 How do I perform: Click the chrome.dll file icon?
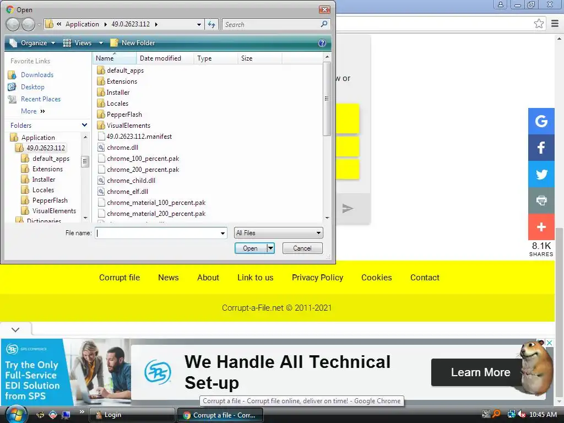pyautogui.click(x=101, y=148)
